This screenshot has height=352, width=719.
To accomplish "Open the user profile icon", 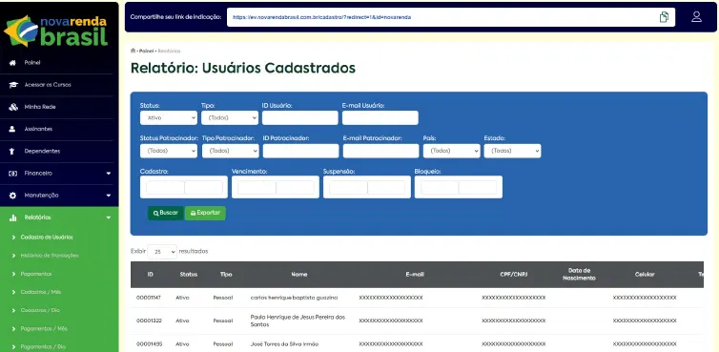I will [696, 17].
